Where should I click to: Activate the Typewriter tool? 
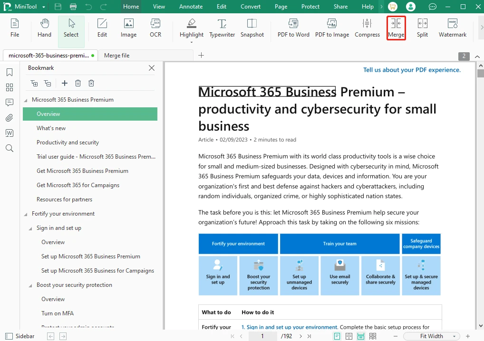pyautogui.click(x=222, y=28)
